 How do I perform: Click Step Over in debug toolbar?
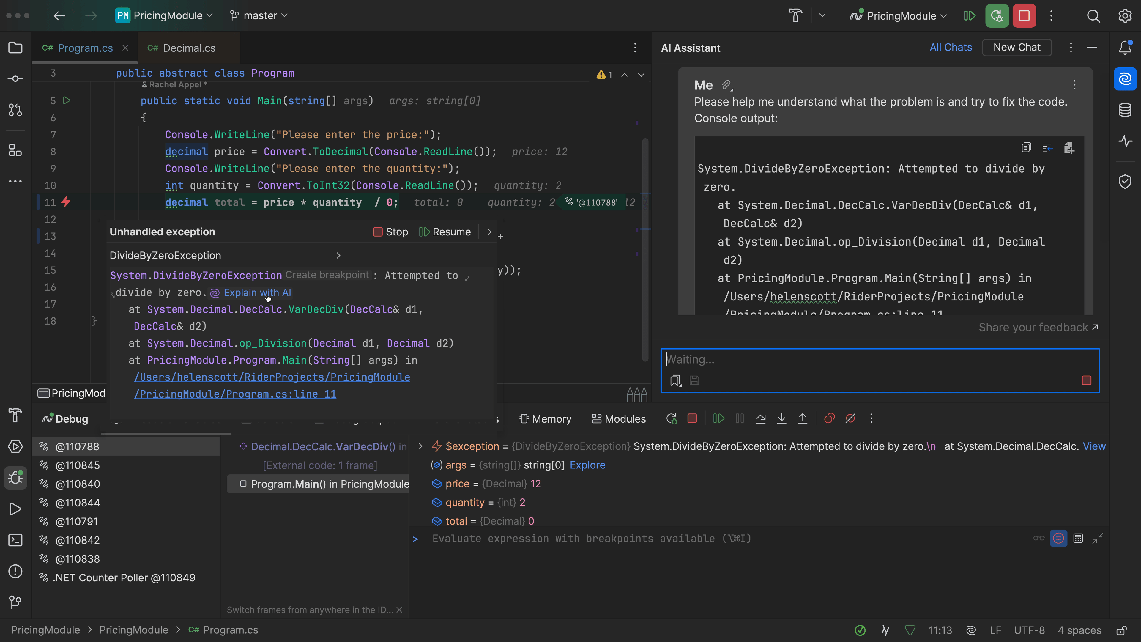[x=761, y=419]
